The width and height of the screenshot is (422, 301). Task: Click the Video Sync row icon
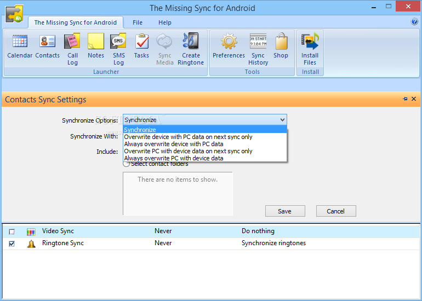click(x=31, y=231)
